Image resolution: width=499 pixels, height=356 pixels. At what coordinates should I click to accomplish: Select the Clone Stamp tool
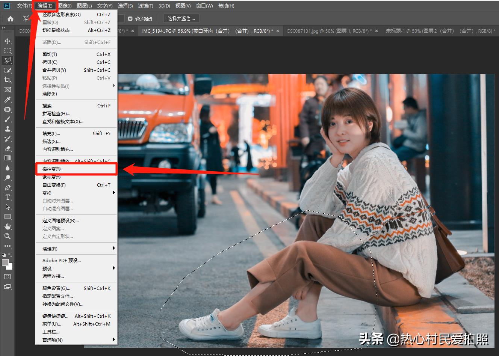click(x=8, y=129)
